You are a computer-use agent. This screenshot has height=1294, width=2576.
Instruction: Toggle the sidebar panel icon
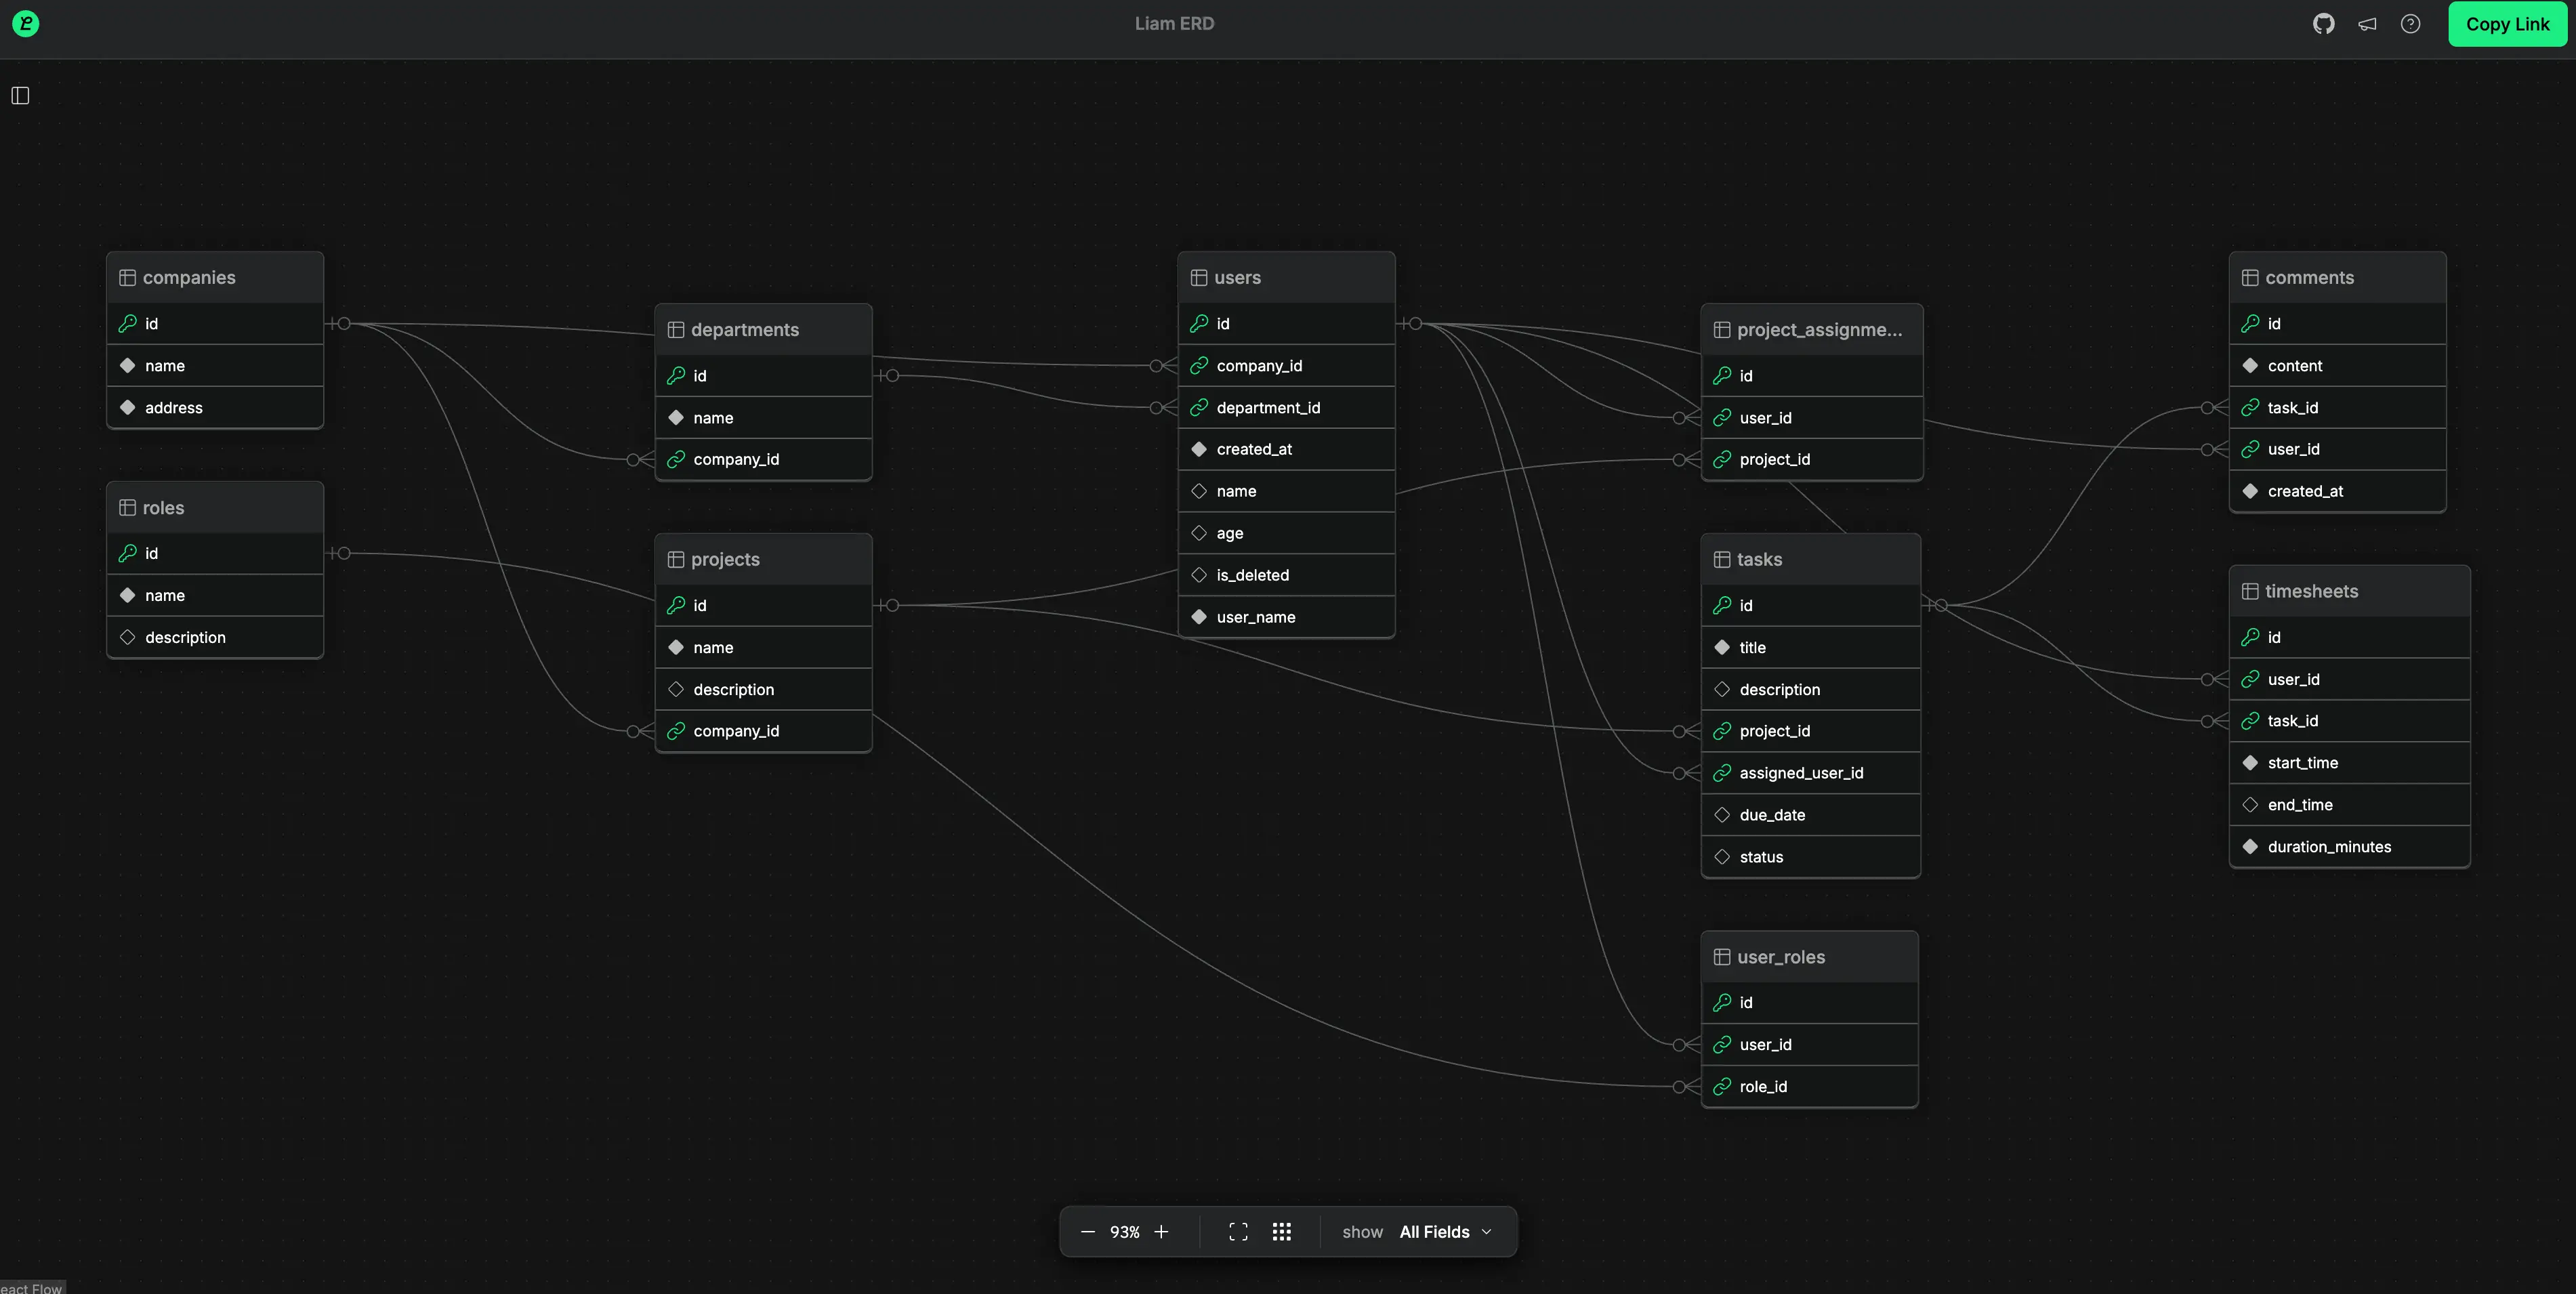tap(20, 95)
